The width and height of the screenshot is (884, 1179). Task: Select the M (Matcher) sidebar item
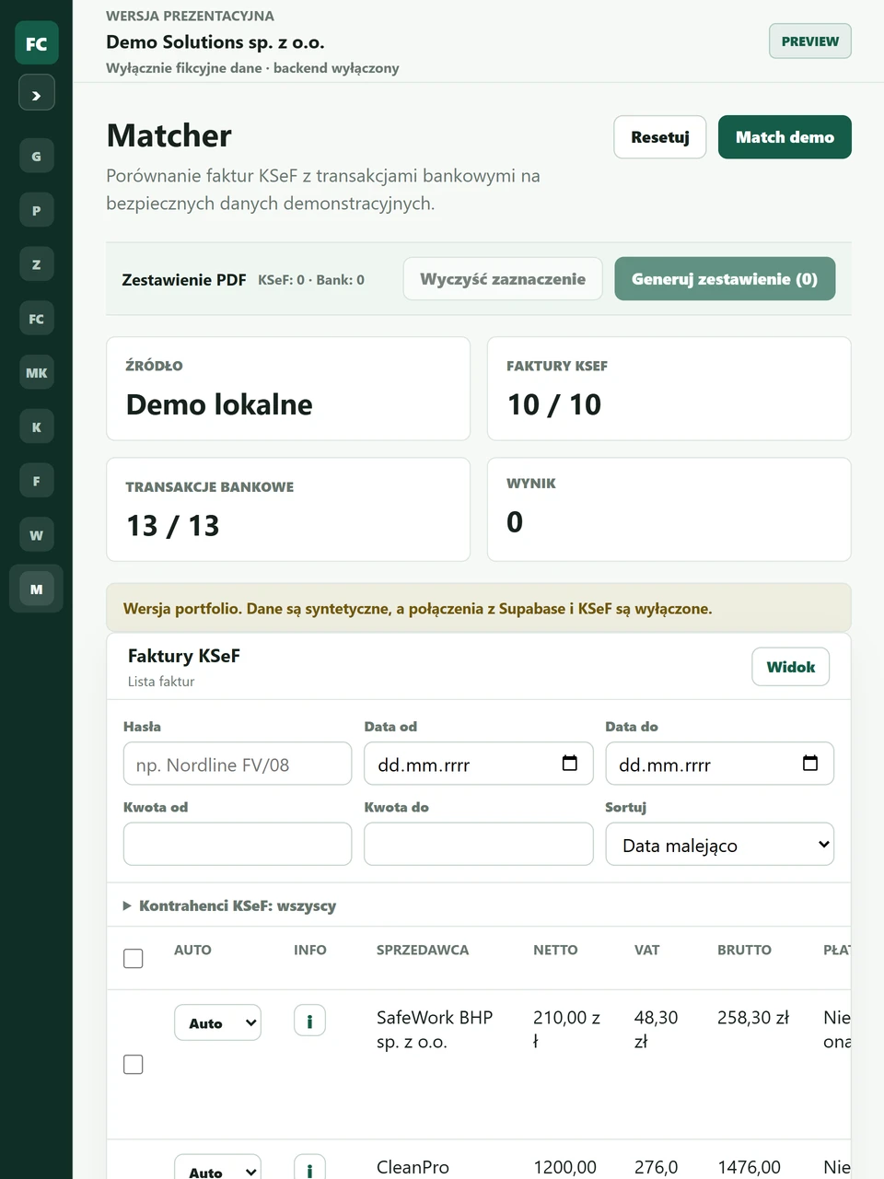[36, 589]
